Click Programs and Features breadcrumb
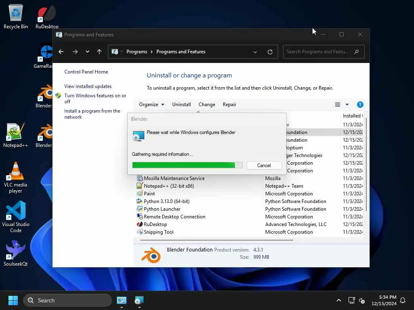This screenshot has height=310, width=414. pyautogui.click(x=181, y=52)
